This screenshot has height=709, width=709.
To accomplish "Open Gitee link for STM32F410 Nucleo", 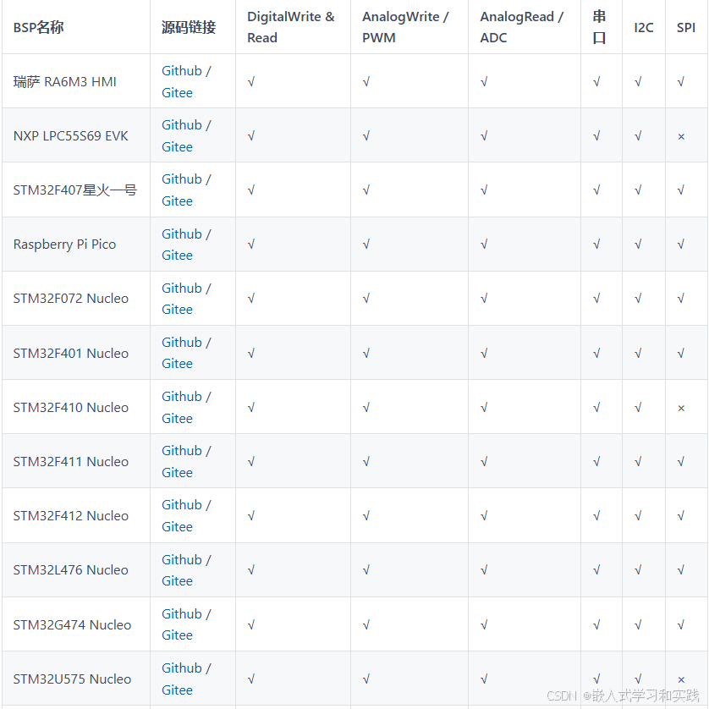I will 178,419.
